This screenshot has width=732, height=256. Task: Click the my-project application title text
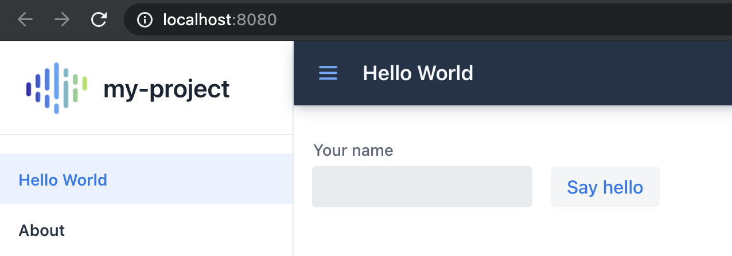pyautogui.click(x=166, y=89)
